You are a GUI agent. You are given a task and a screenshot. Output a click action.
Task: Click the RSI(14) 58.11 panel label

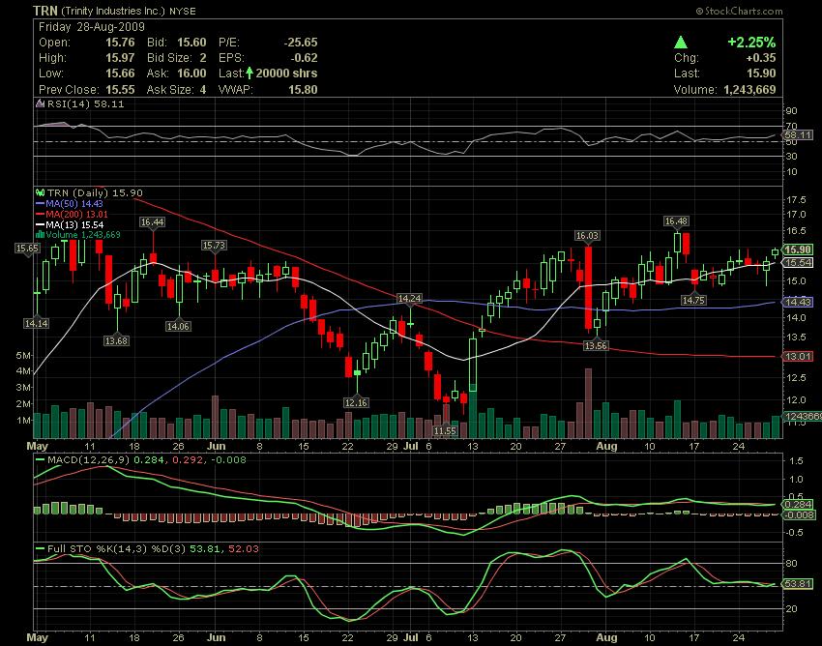(86, 103)
